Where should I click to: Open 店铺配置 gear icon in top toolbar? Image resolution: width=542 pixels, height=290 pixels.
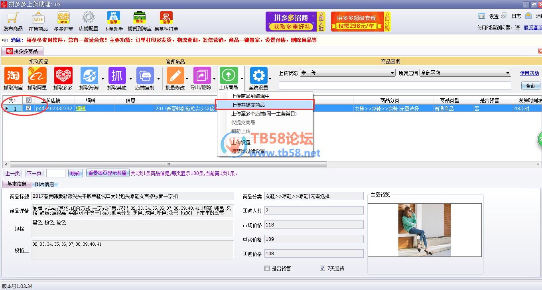click(x=89, y=18)
